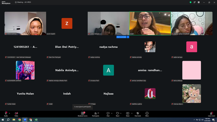The image size is (217, 122).
Task: Click the Share screen icon
Action: pos(127,113)
